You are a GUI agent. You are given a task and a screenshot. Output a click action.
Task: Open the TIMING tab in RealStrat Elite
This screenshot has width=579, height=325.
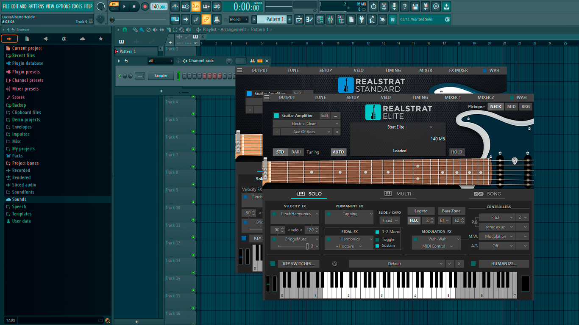click(420, 97)
